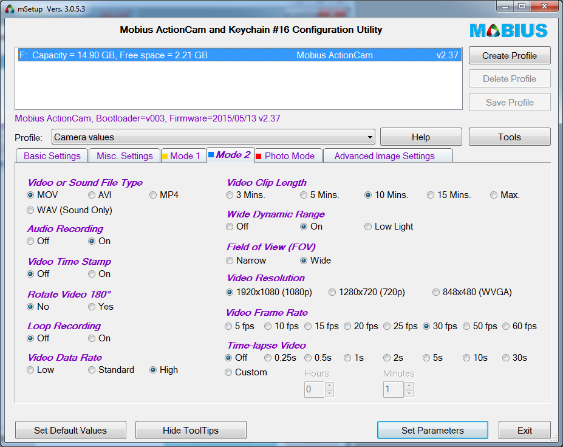Open the Tools button
The image size is (563, 447).
510,137
